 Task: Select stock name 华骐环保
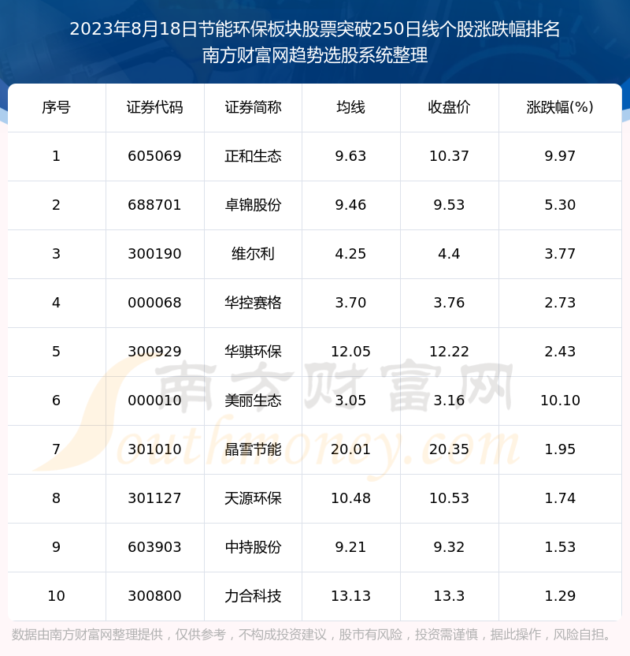point(253,352)
